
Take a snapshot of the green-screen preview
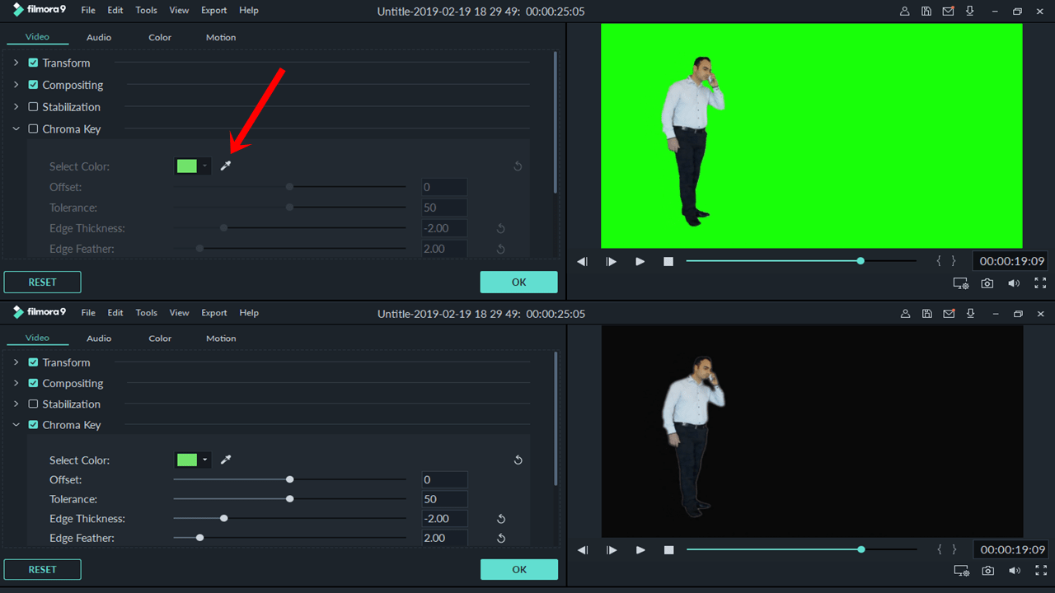pyautogui.click(x=987, y=283)
